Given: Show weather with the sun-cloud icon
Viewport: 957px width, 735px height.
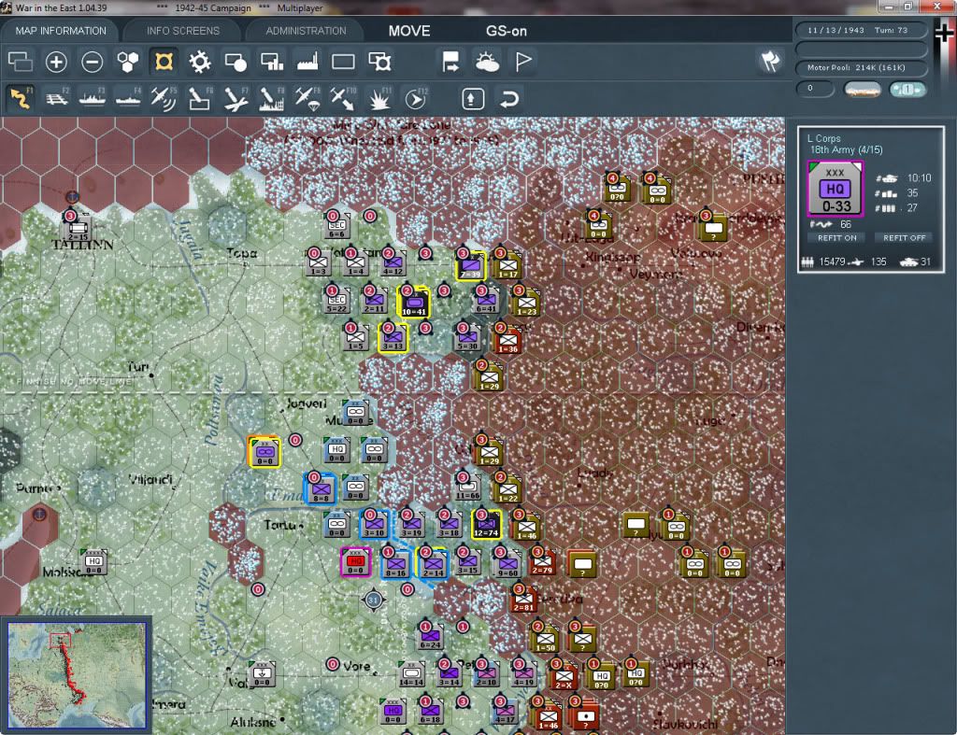Looking at the screenshot, I should [x=487, y=62].
